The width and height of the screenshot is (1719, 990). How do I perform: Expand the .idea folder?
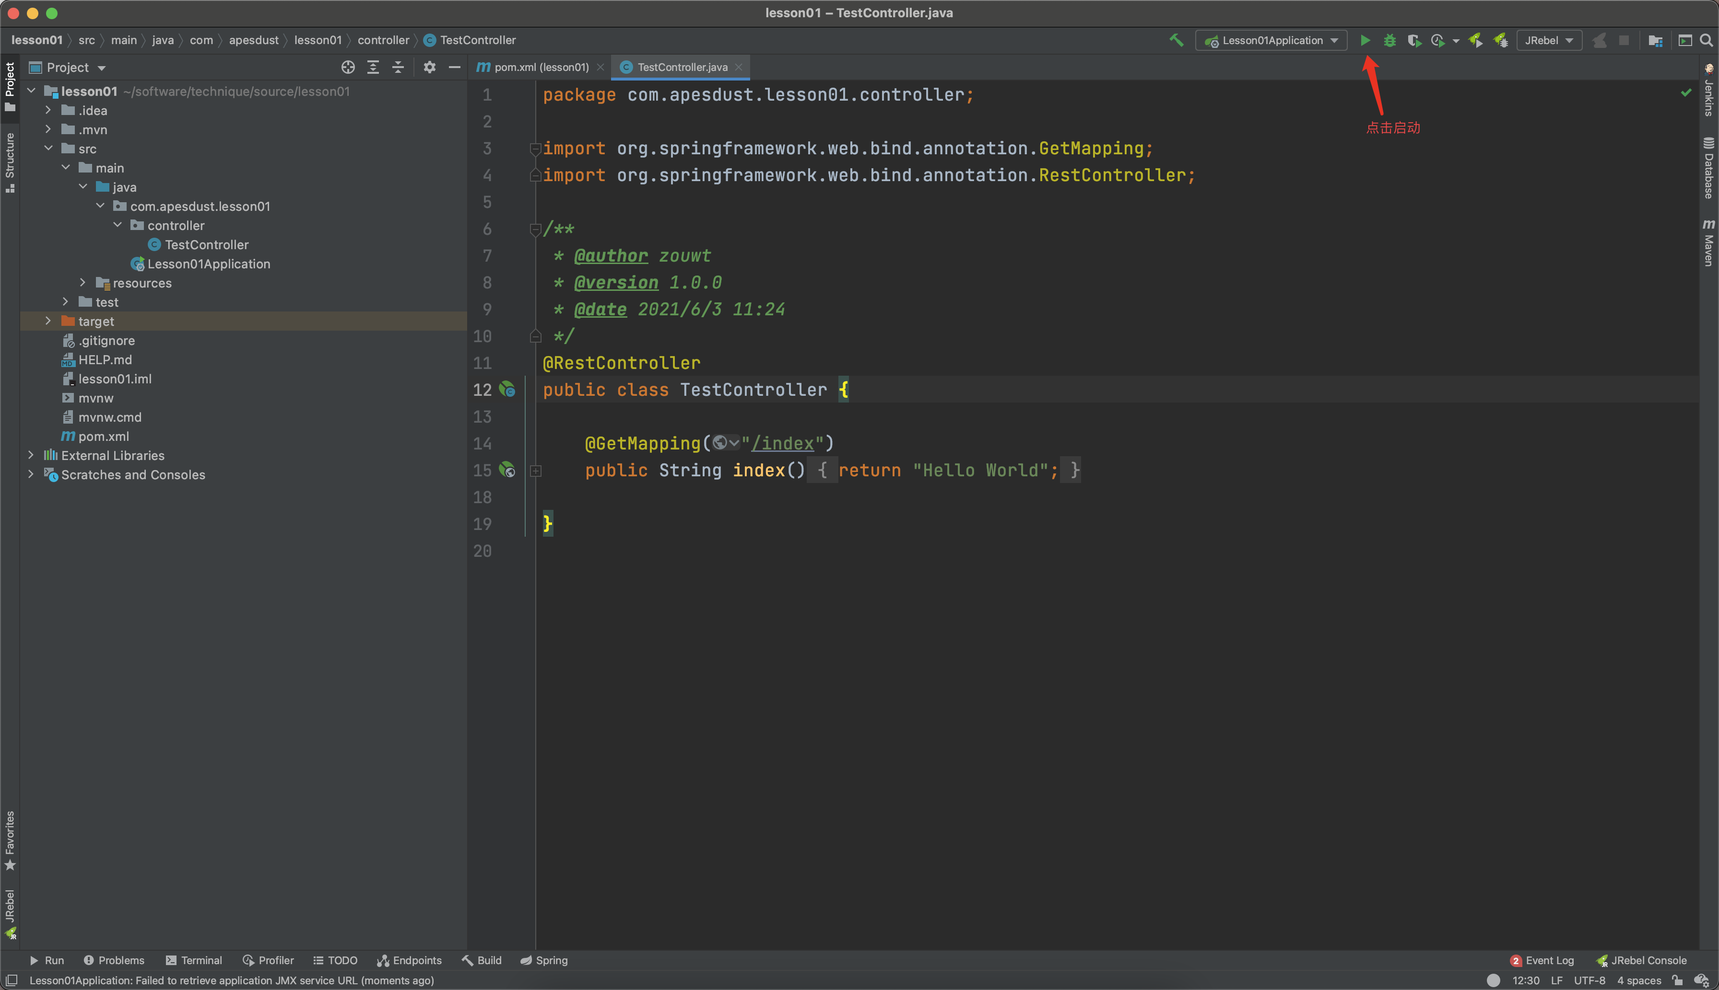(48, 110)
